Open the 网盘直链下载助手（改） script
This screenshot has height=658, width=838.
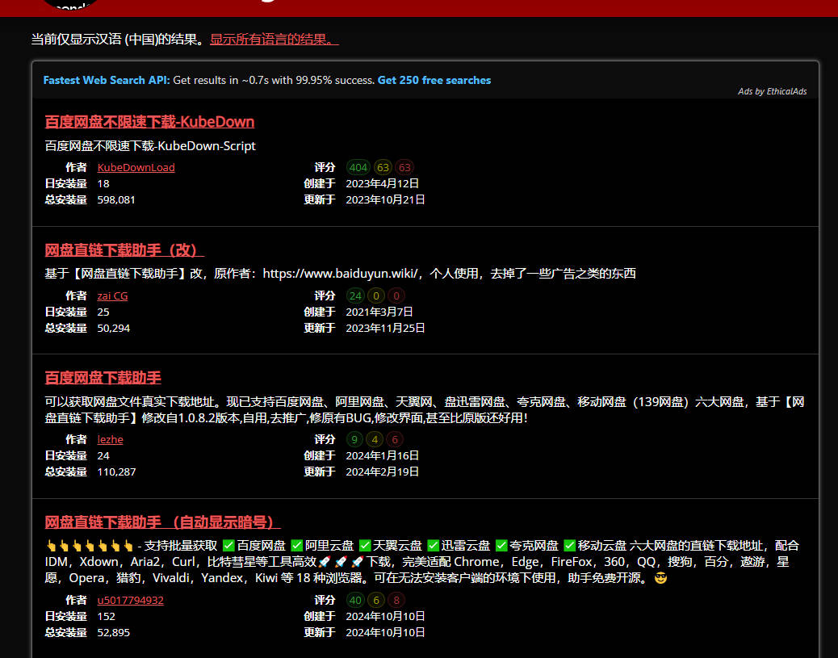click(124, 249)
